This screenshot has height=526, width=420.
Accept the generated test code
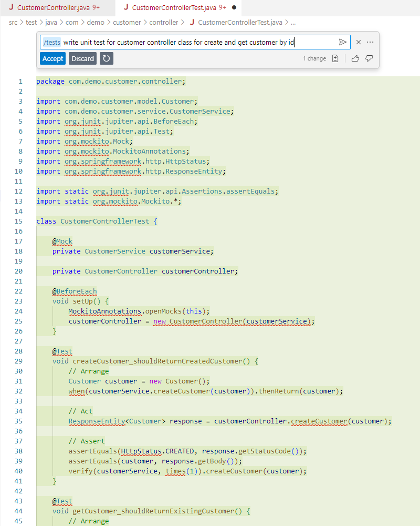(52, 58)
